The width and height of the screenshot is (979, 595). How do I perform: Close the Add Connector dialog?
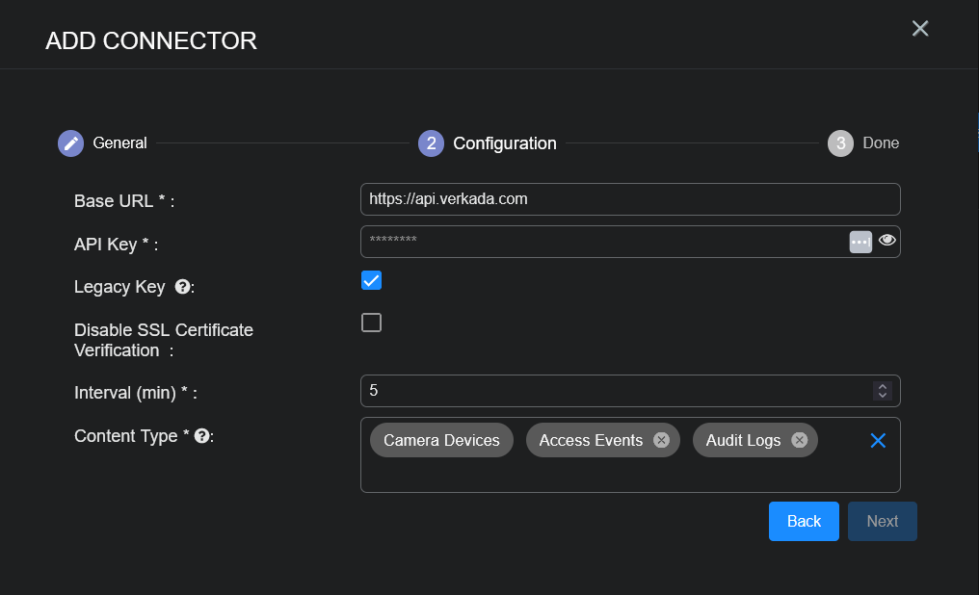pos(920,29)
